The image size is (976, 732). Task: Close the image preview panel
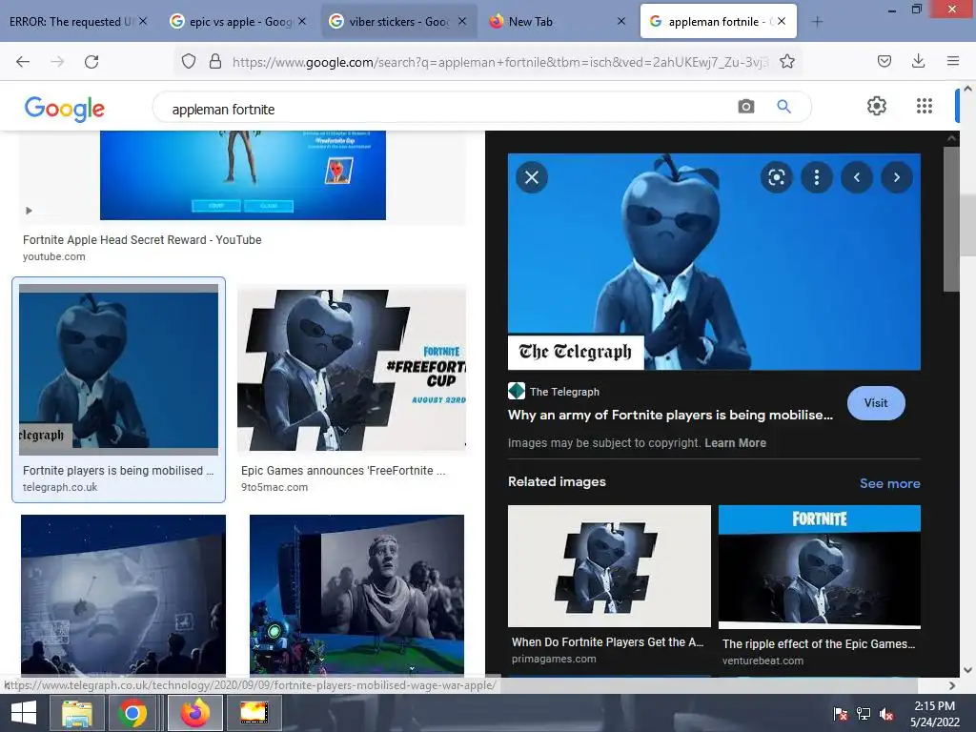(532, 177)
